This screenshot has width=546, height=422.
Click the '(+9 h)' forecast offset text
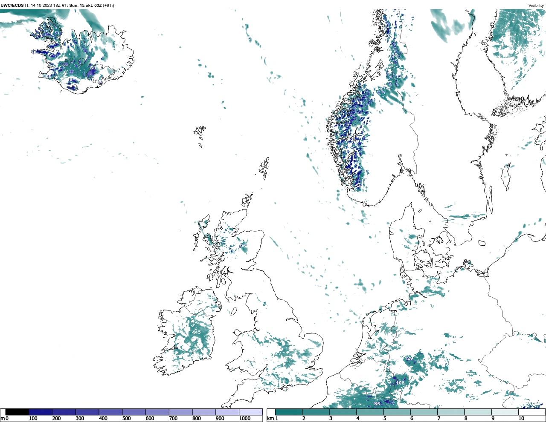[x=108, y=6]
